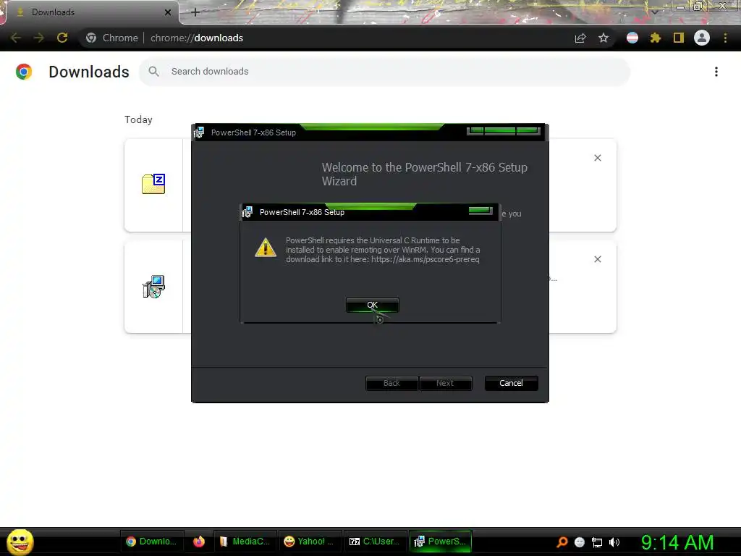Toggle the Chrome side panel icon

point(679,38)
